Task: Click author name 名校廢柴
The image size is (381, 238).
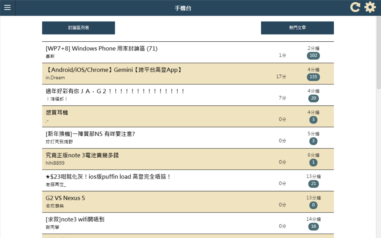Action: (55, 206)
